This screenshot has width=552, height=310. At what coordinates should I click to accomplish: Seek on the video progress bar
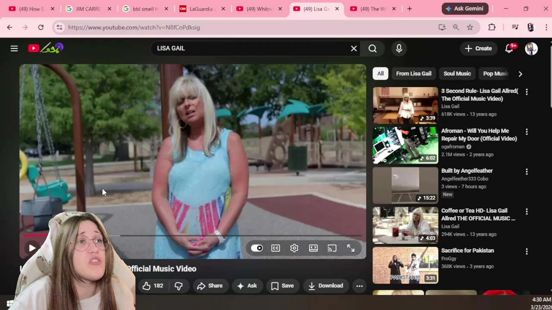coord(192,236)
